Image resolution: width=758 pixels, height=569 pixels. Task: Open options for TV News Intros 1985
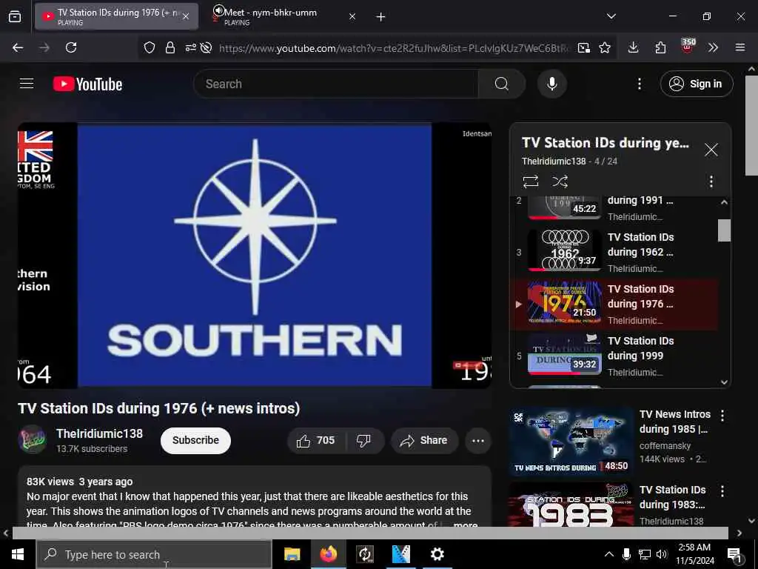click(x=722, y=415)
